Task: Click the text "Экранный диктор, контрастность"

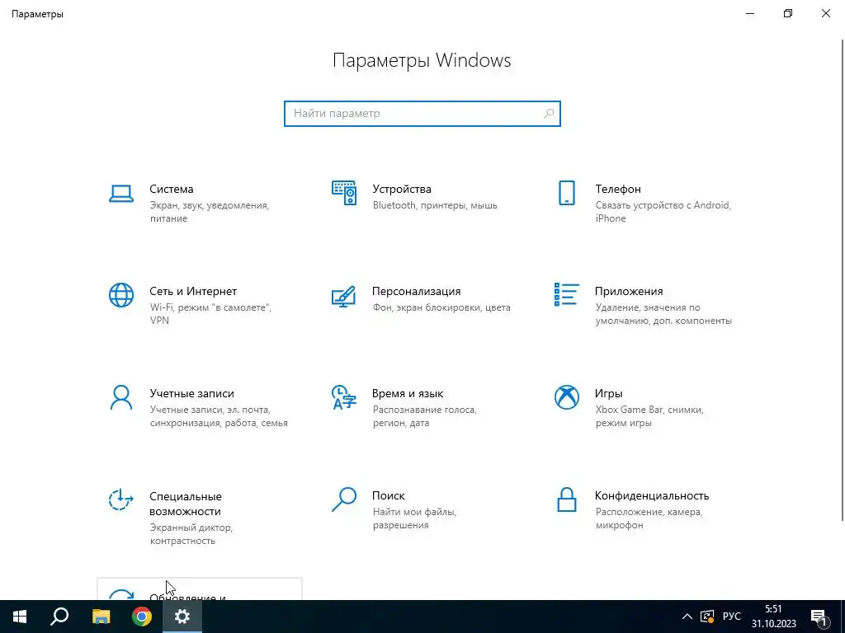Action: click(191, 534)
